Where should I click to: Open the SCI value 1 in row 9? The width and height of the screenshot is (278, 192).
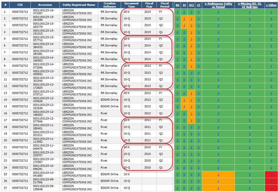(x=191, y=66)
